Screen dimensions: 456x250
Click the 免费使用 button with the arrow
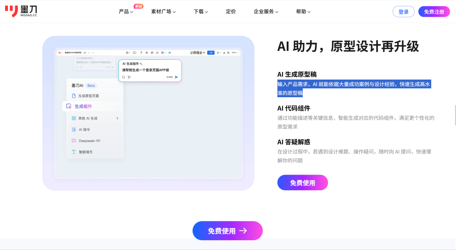[228, 231]
